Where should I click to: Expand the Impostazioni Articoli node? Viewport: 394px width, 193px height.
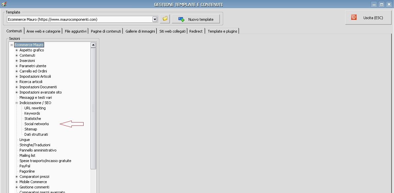pyautogui.click(x=16, y=77)
